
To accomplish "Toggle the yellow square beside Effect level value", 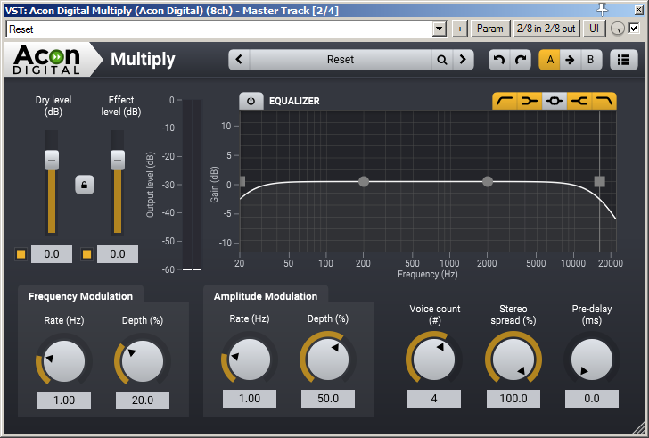I will pos(87,254).
